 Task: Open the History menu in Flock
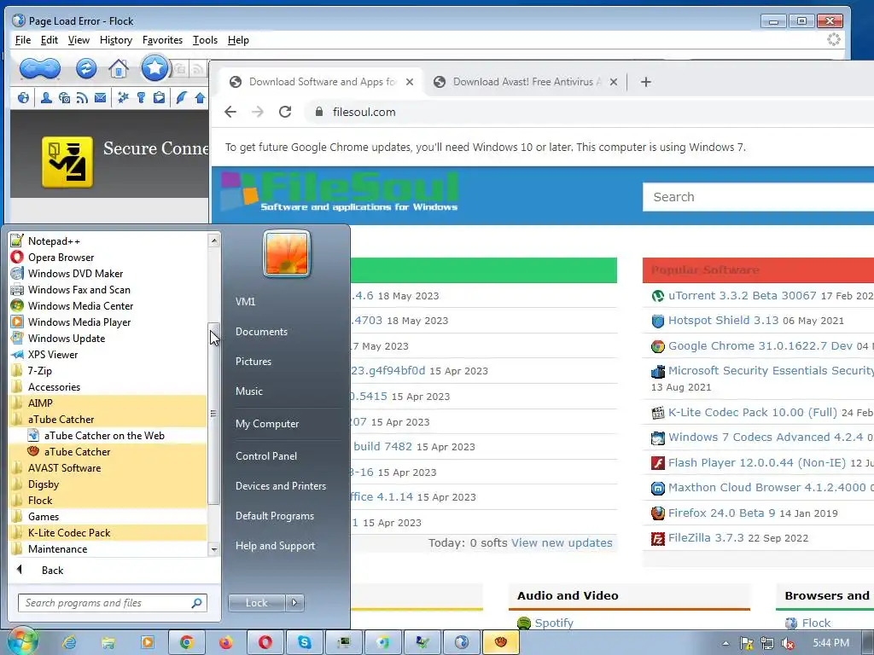tap(116, 40)
